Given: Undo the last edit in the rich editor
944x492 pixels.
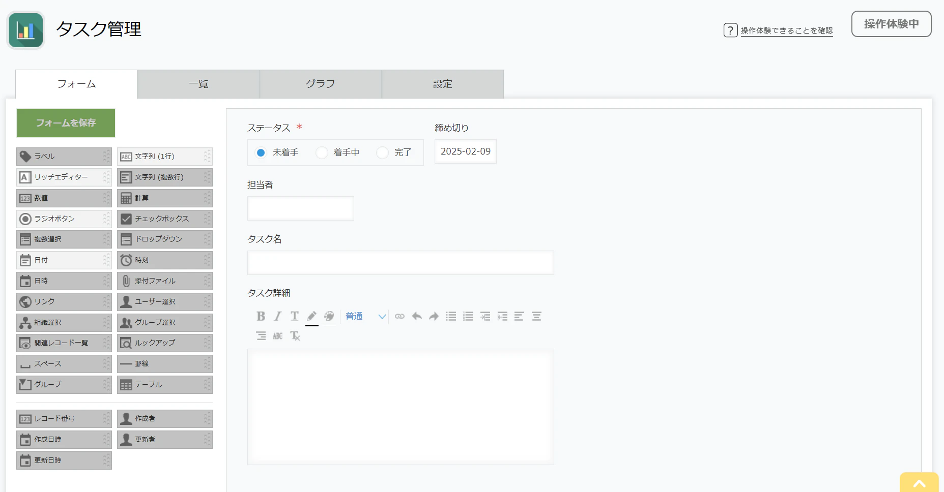Looking at the screenshot, I should click(417, 317).
